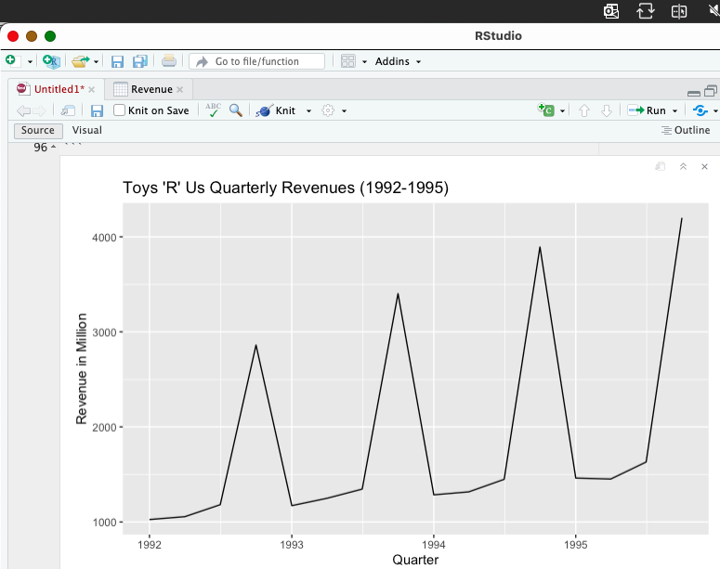
Task: Toggle the document Outline
Action: click(686, 130)
